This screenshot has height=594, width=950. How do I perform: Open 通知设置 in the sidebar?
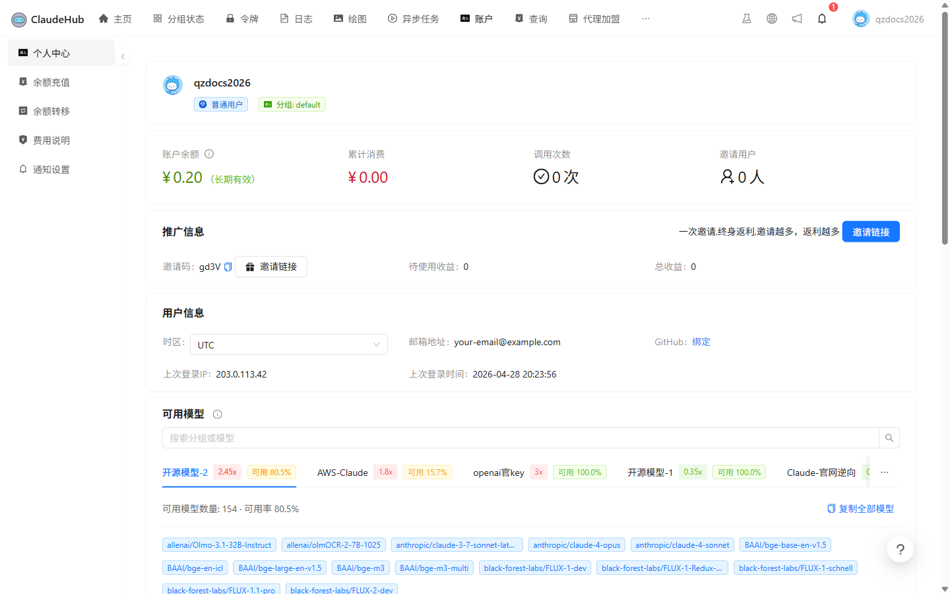tap(61, 169)
